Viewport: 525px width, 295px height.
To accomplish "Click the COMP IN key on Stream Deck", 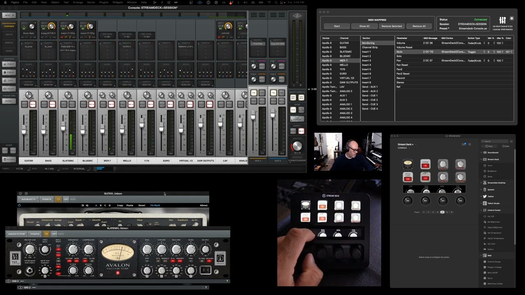I will click(425, 164).
